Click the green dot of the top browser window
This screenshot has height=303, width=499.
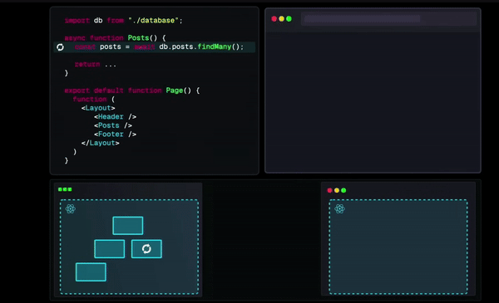[x=289, y=19]
